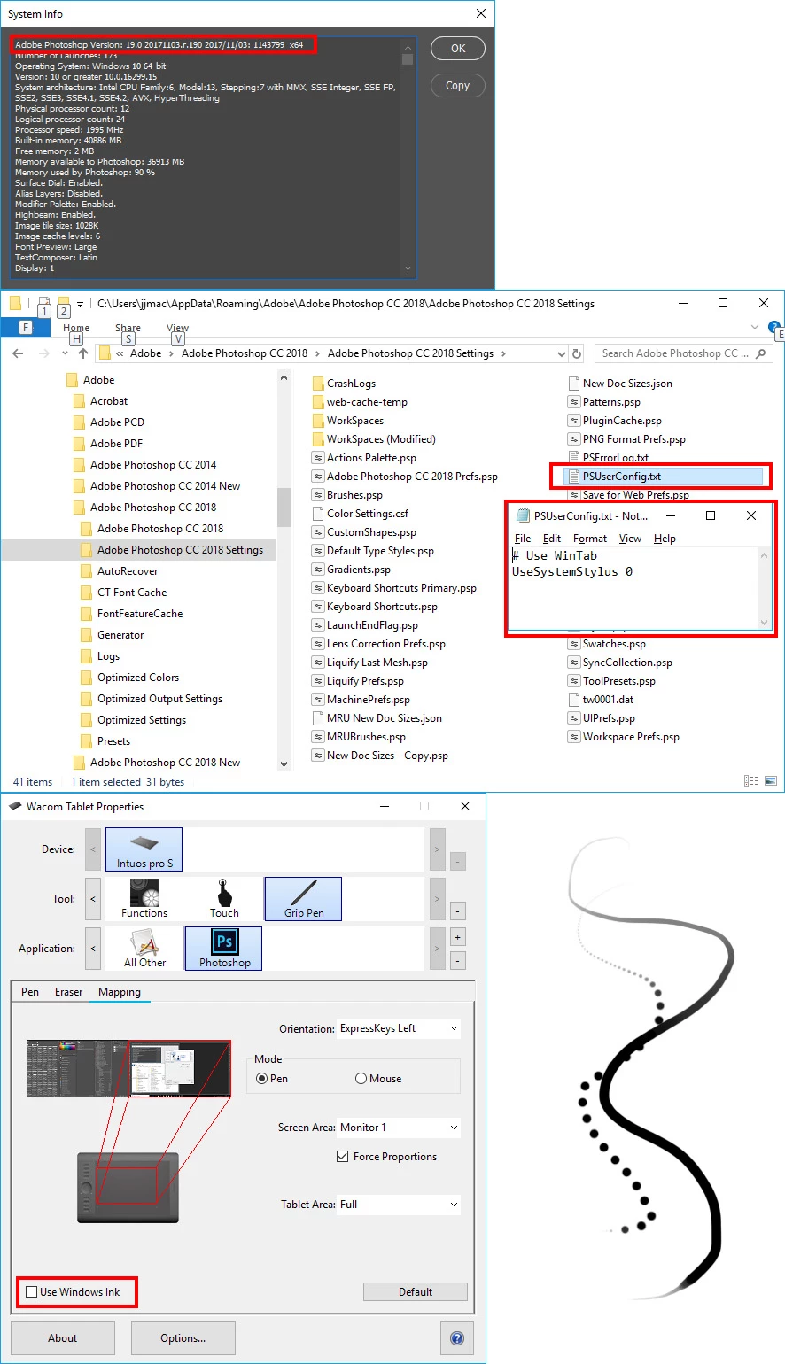The width and height of the screenshot is (785, 1364).
Task: Click Explorer back navigation arrow
Action: (x=18, y=353)
